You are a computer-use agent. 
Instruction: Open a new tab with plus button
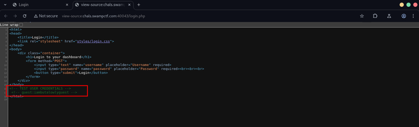tap(139, 5)
